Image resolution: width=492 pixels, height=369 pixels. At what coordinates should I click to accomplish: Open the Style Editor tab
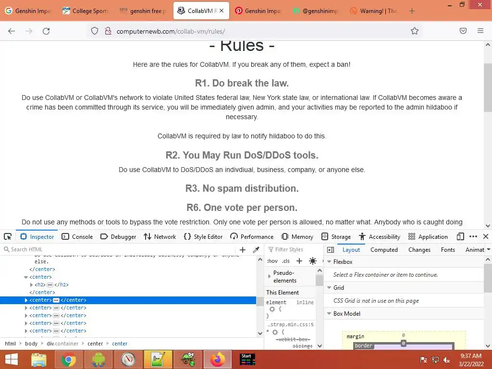(x=203, y=236)
